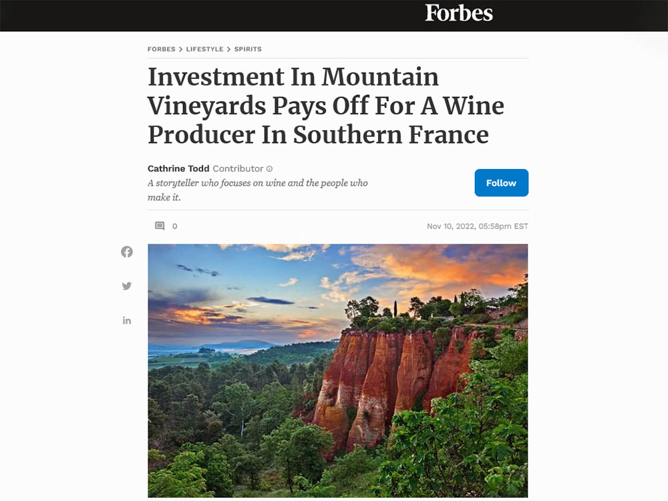The height and width of the screenshot is (501, 668).
Task: Share article via the Facebook icon
Action: click(x=126, y=252)
